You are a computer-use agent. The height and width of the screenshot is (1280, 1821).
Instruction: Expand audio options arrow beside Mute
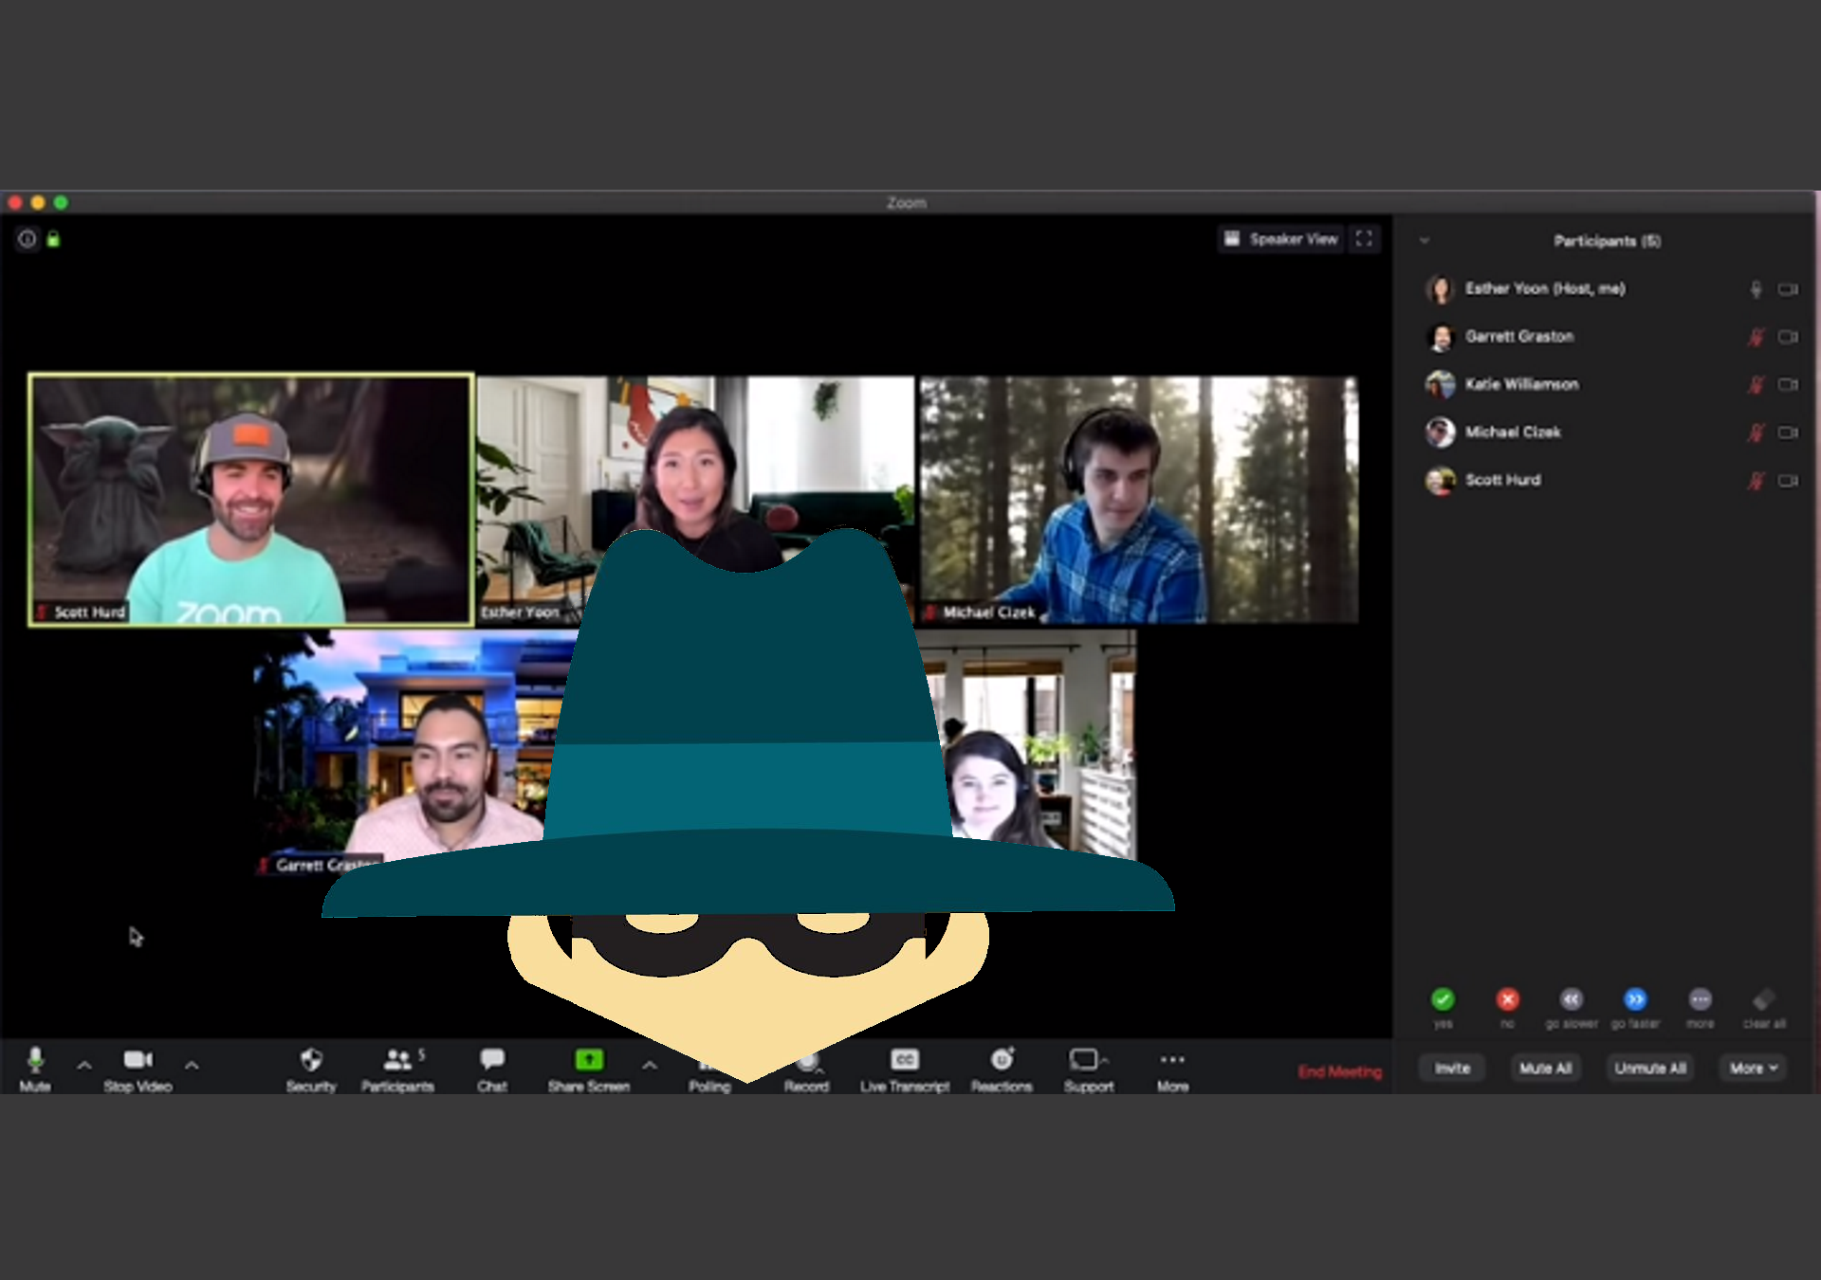(x=84, y=1066)
